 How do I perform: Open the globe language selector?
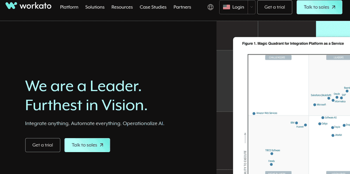tap(210, 7)
